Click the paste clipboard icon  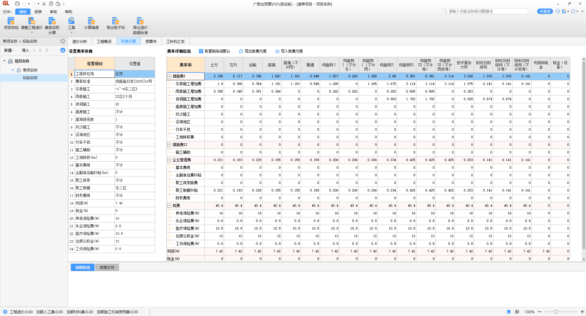[58, 4]
